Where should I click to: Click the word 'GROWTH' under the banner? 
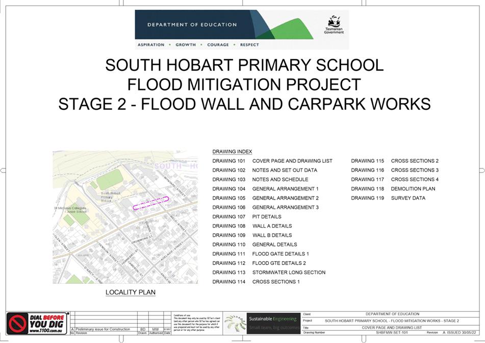[186, 44]
